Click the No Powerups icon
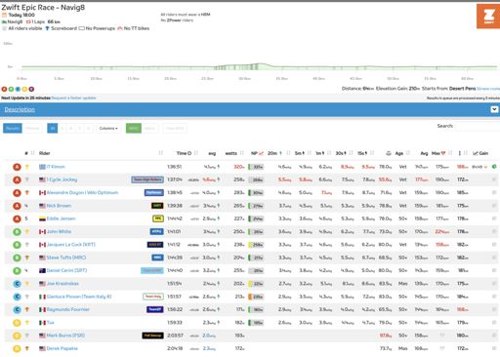500x357 pixels. [x=81, y=28]
